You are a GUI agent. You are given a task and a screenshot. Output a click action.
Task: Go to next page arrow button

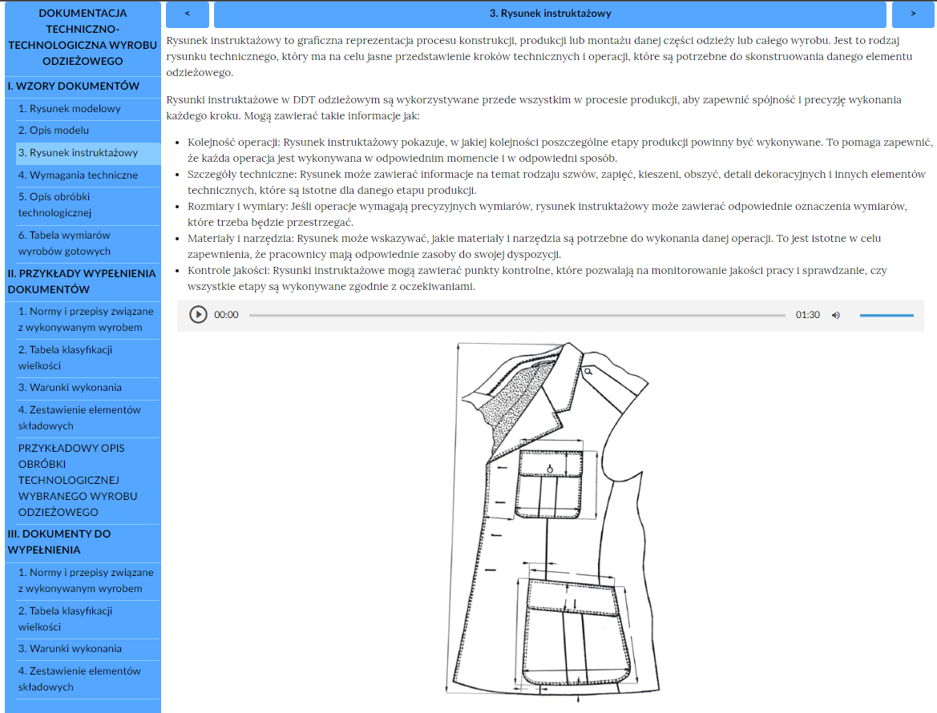pyautogui.click(x=913, y=14)
